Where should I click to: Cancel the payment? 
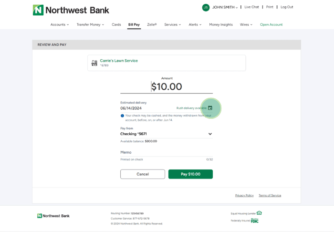click(143, 174)
